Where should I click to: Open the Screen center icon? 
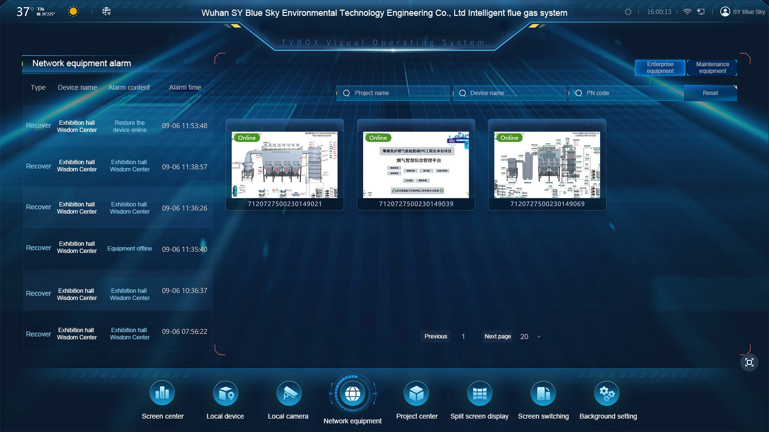coord(162,394)
